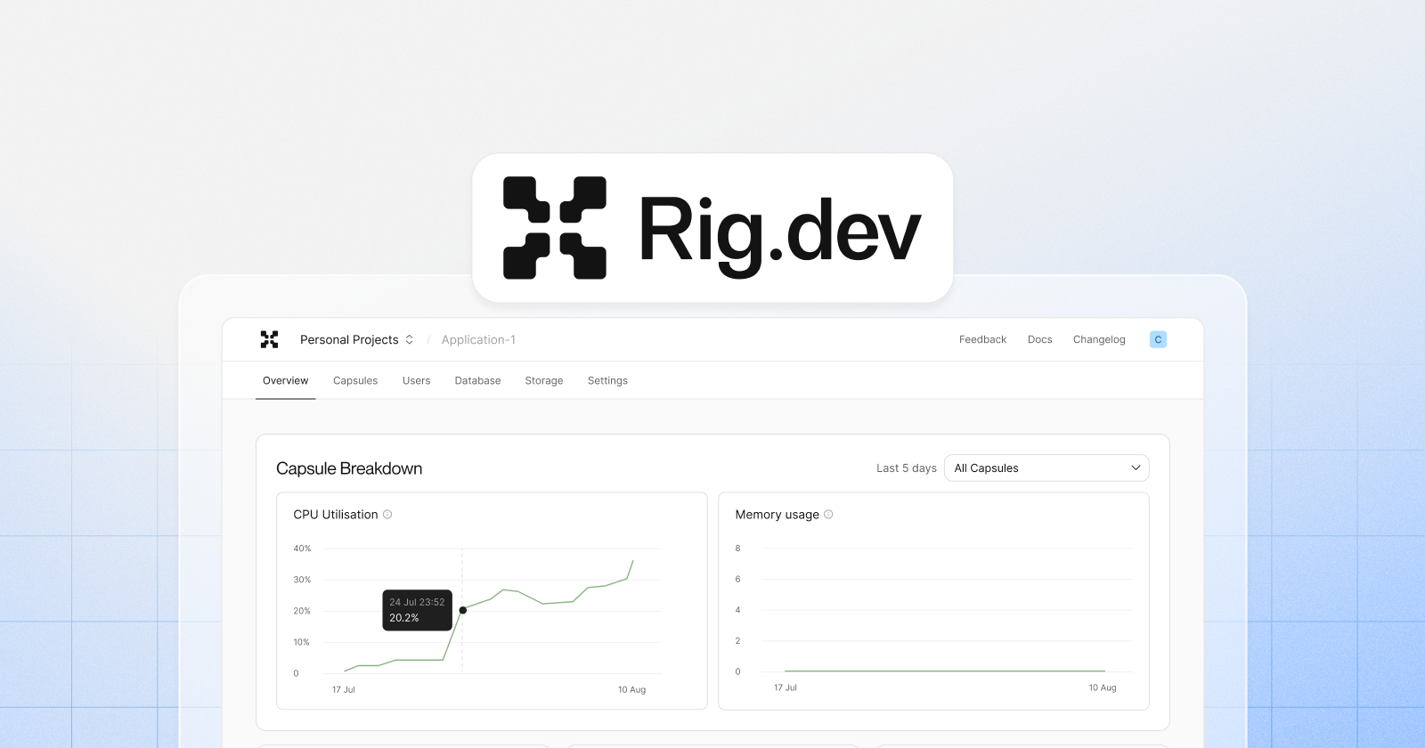Click the Application-1 breadcrumb

[x=478, y=339]
